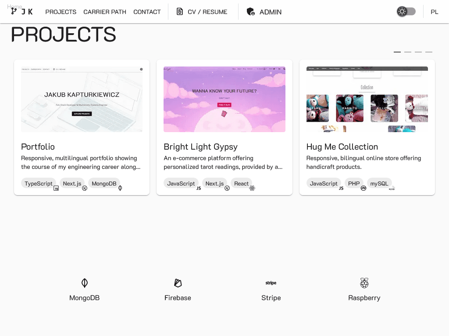Click the Raspberry Pi icon

click(x=364, y=283)
